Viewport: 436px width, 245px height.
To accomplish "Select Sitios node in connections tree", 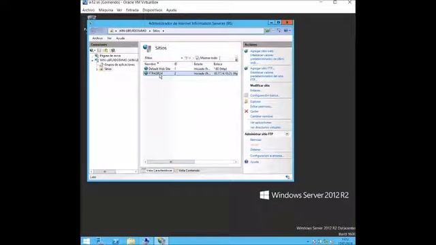I will coord(108,69).
